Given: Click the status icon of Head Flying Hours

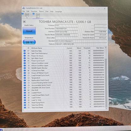Looking at the screenshot, I should click(25, 103).
